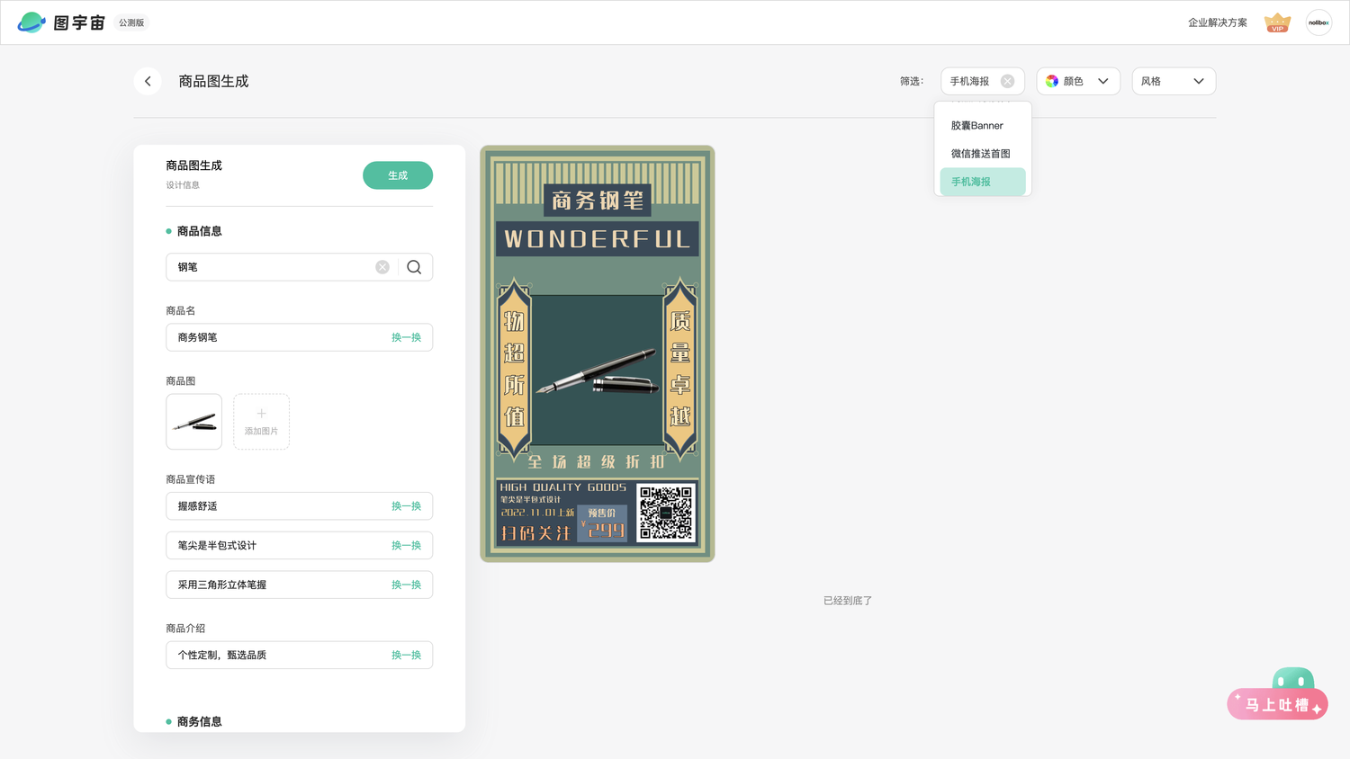Click the 商品图生成 page title

point(213,81)
